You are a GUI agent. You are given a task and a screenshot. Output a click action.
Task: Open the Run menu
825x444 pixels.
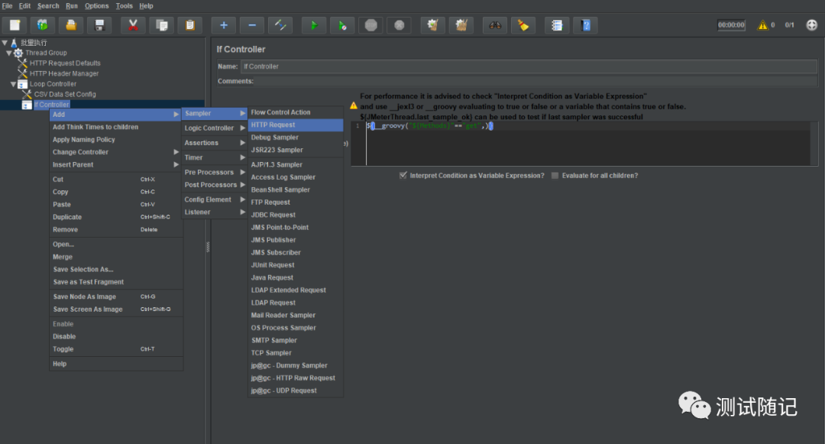(72, 6)
